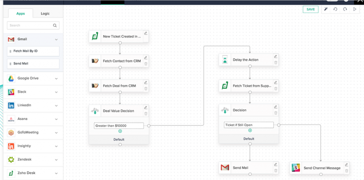Click the redo arrow icon
This screenshot has width=364, height=180.
(x=345, y=9)
